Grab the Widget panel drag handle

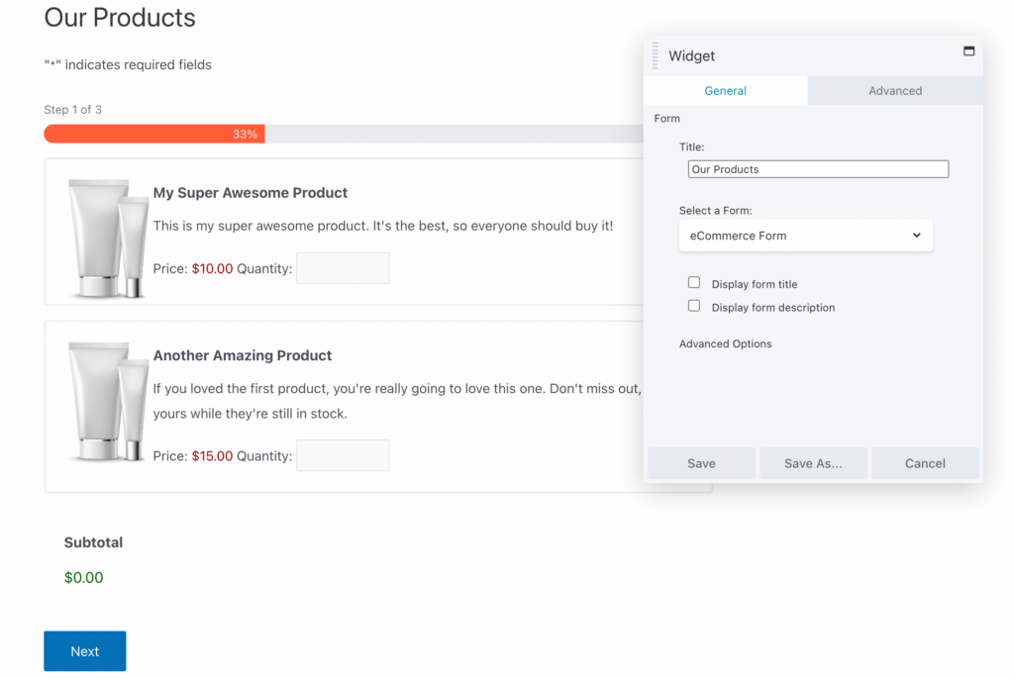[655, 56]
